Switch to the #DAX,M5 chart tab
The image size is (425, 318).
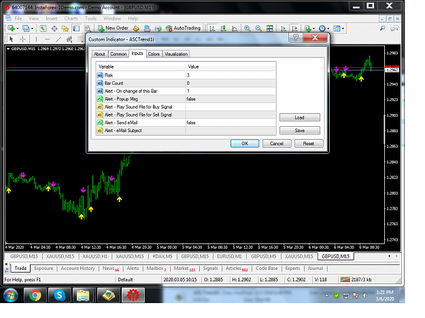coord(162,256)
